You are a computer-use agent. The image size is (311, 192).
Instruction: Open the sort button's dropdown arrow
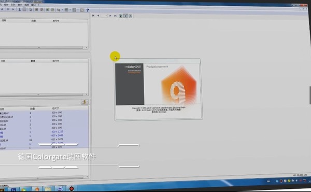point(87,102)
